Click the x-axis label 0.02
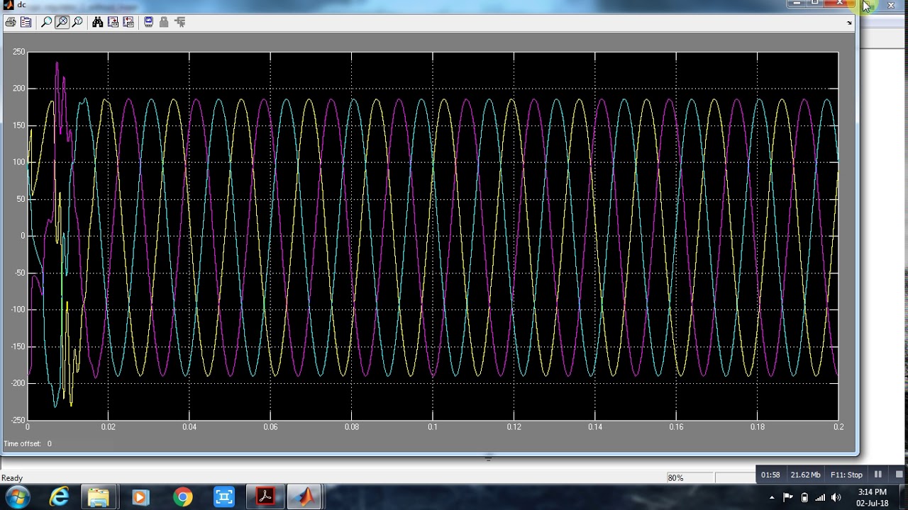This screenshot has width=908, height=510. [x=108, y=426]
